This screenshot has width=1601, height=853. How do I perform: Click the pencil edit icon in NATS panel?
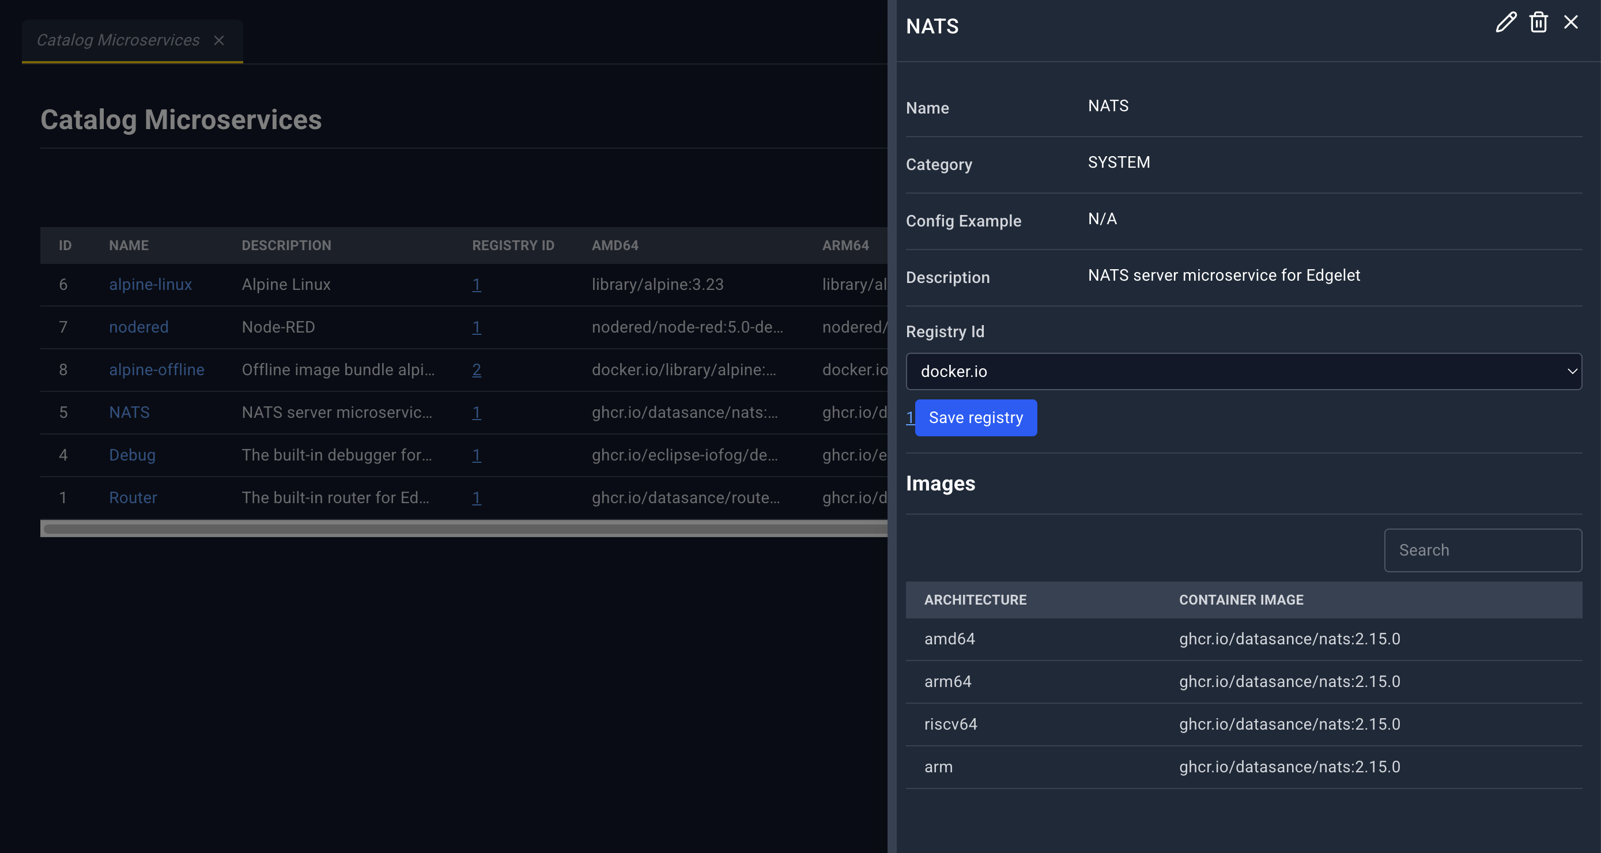click(x=1505, y=22)
